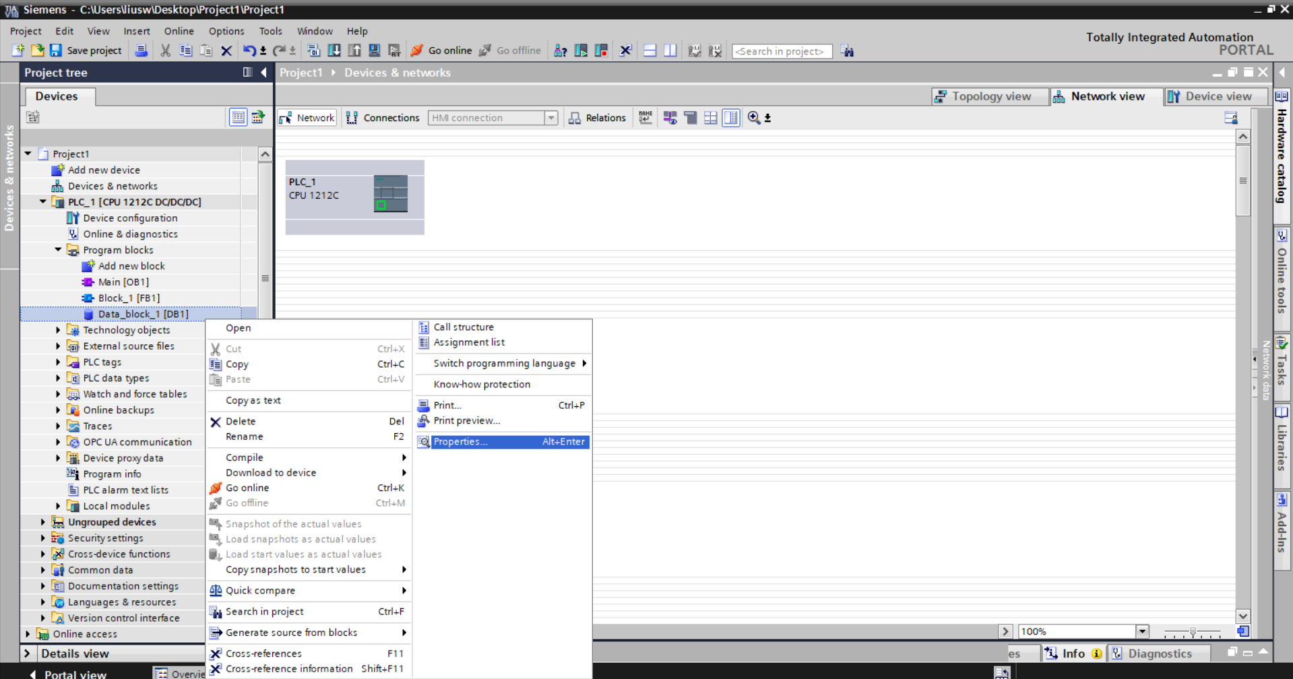Switch to the Topology view tab

coord(990,96)
